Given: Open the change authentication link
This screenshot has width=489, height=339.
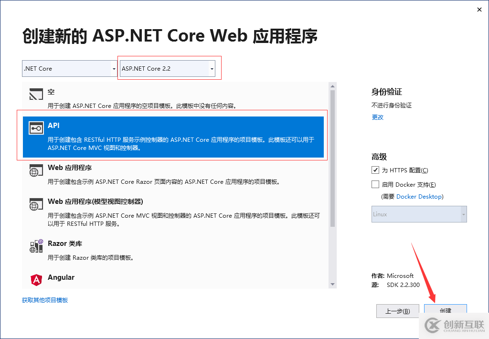Looking at the screenshot, I should tap(377, 117).
